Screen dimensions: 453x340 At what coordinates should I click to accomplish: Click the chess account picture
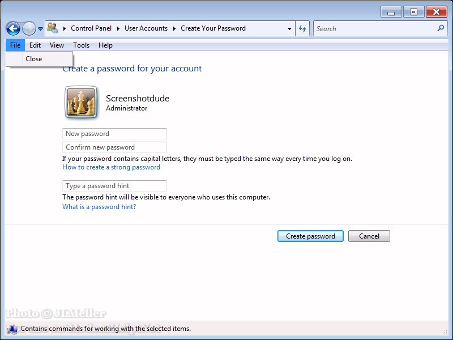(81, 103)
